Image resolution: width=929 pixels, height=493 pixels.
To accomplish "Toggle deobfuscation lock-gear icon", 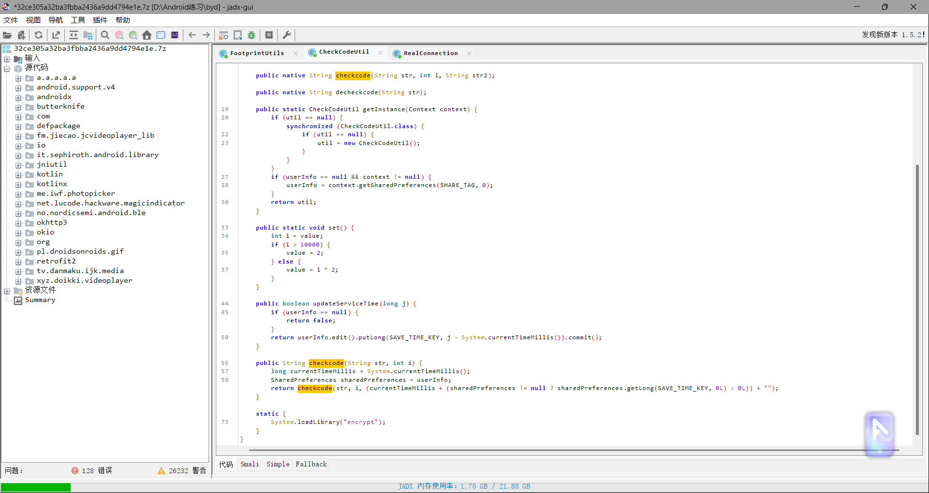I will tap(224, 35).
